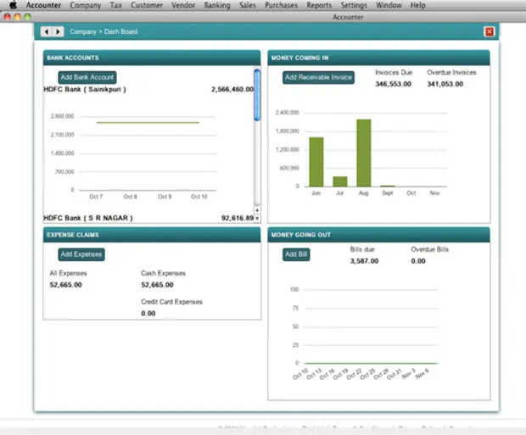The width and height of the screenshot is (526, 435).
Task: Click the 2,566,460.00 balance value
Action: 232,90
